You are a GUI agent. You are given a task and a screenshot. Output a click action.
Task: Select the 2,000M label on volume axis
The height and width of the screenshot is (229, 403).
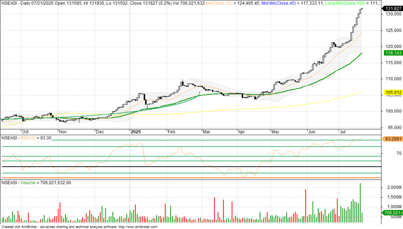pos(392,188)
